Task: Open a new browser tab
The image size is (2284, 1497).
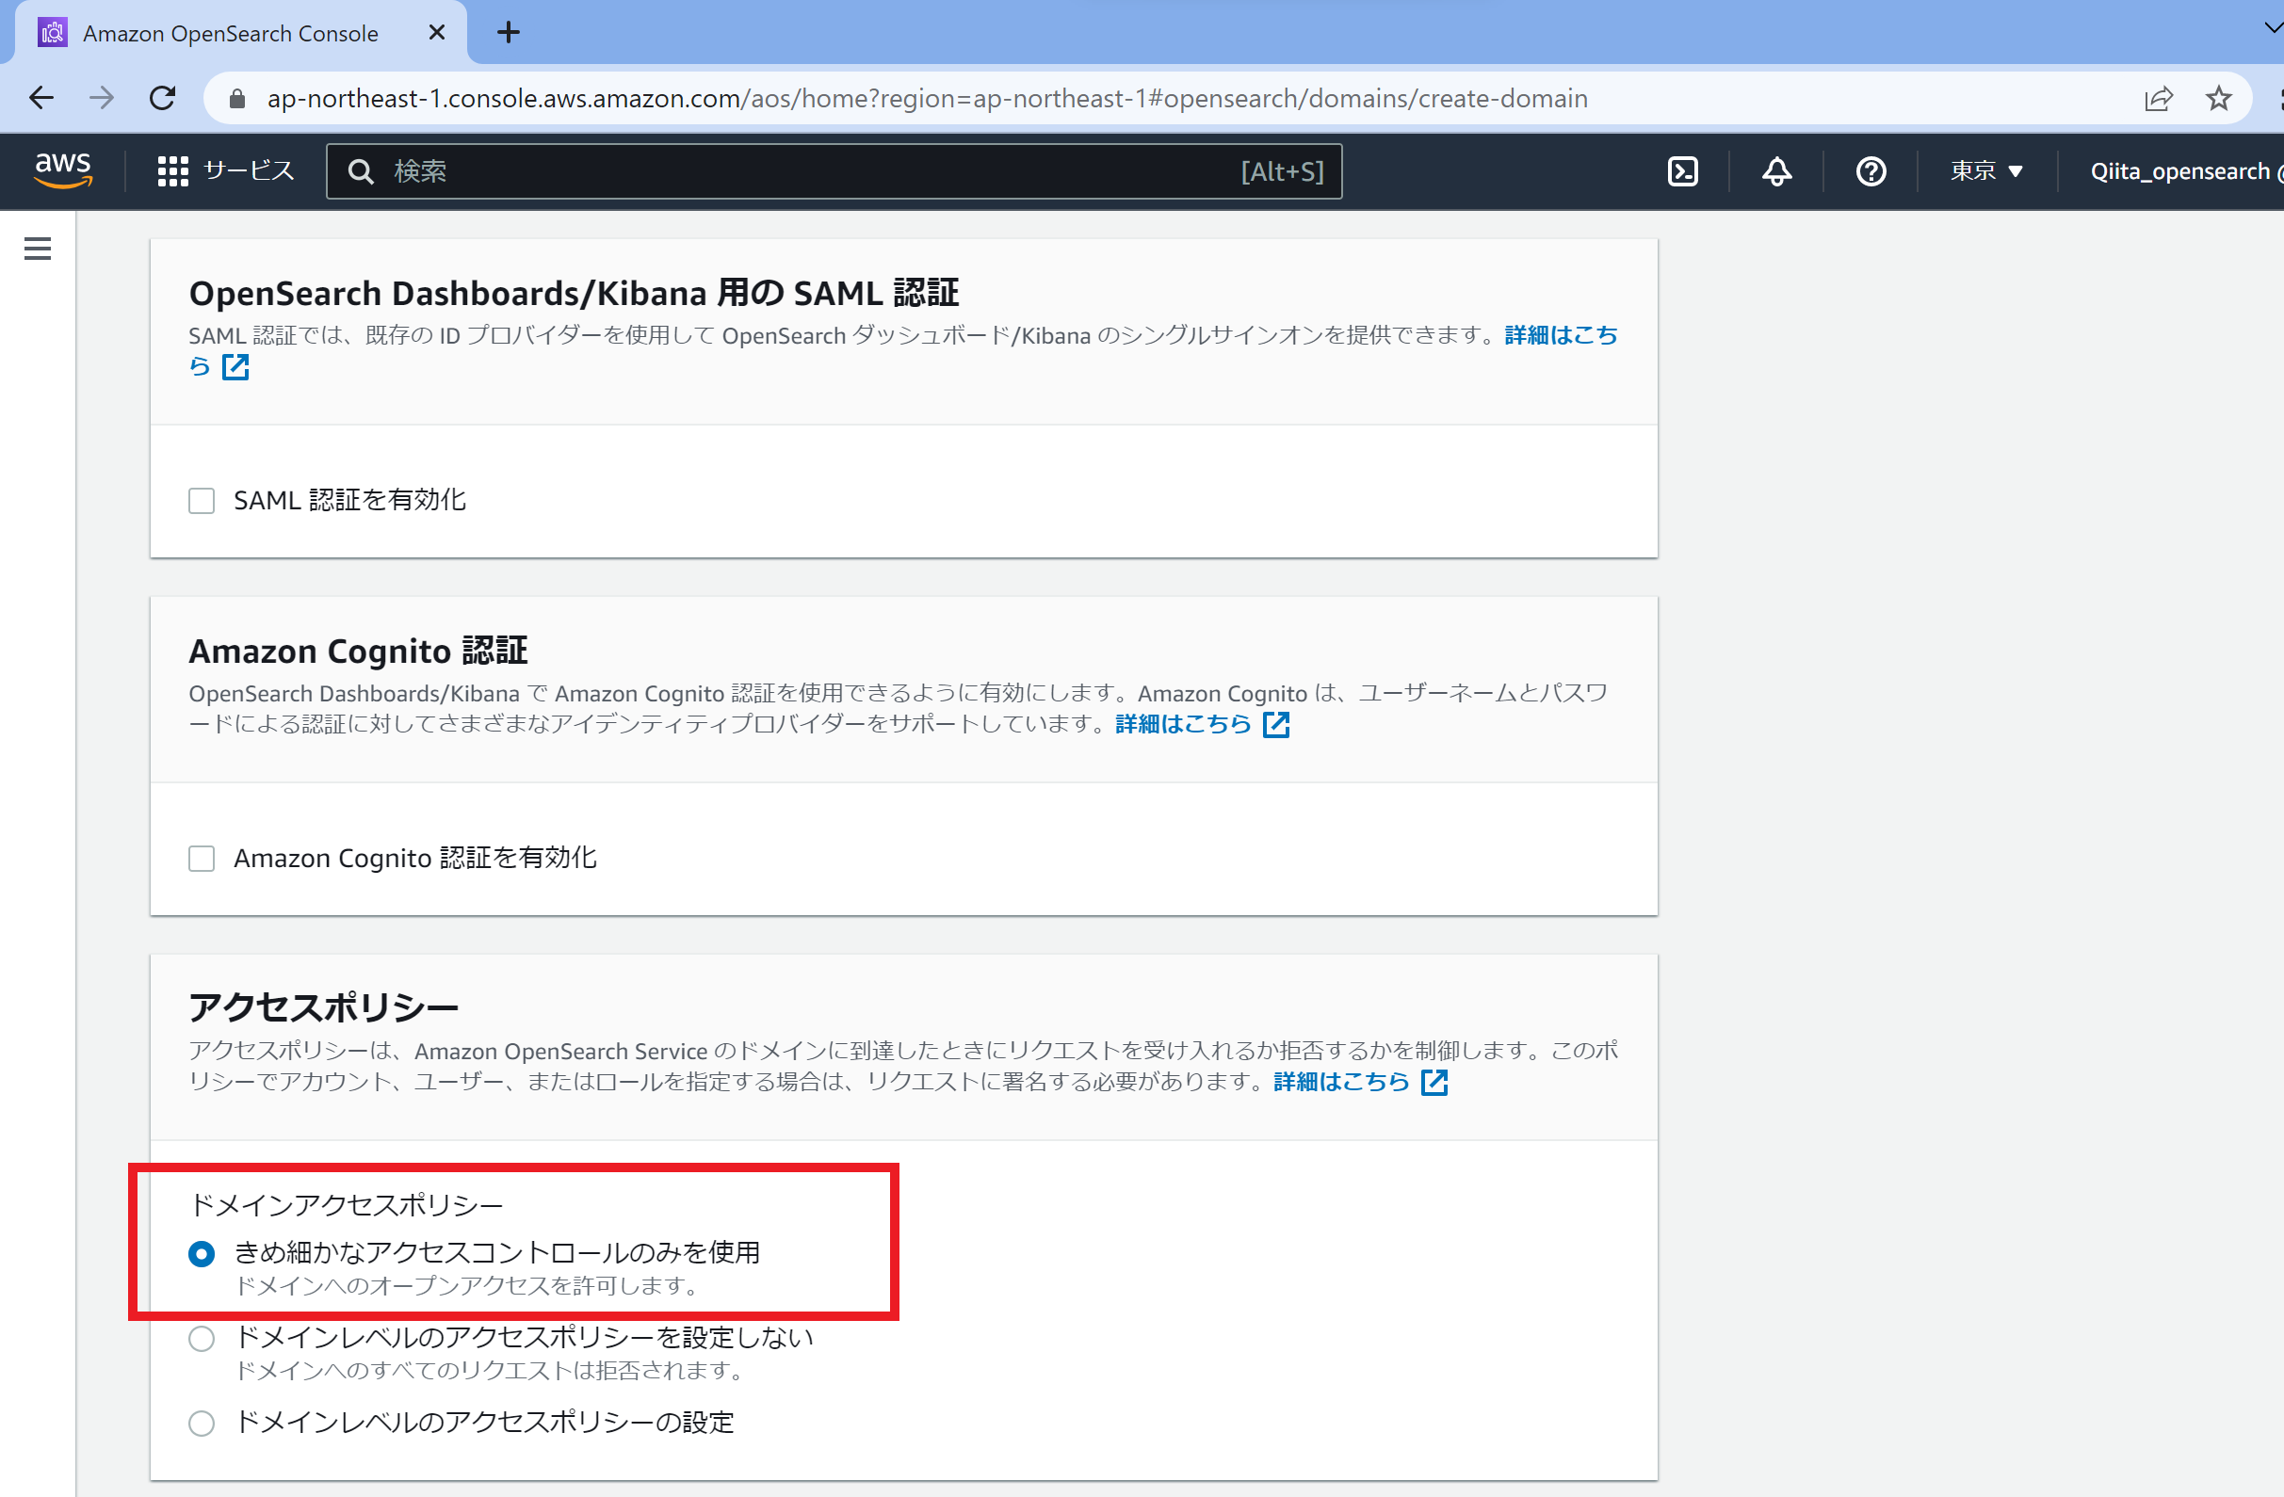Action: pyautogui.click(x=509, y=33)
